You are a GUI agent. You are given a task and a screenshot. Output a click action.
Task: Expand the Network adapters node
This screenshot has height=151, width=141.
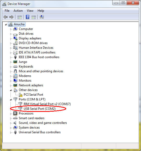(11, 86)
